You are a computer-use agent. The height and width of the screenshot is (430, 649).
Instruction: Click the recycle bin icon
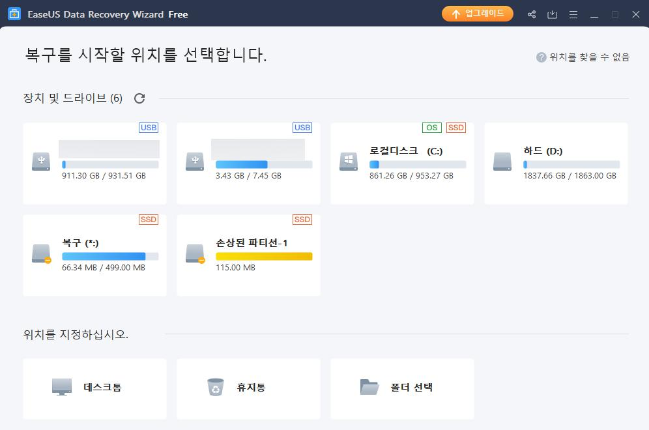point(216,387)
